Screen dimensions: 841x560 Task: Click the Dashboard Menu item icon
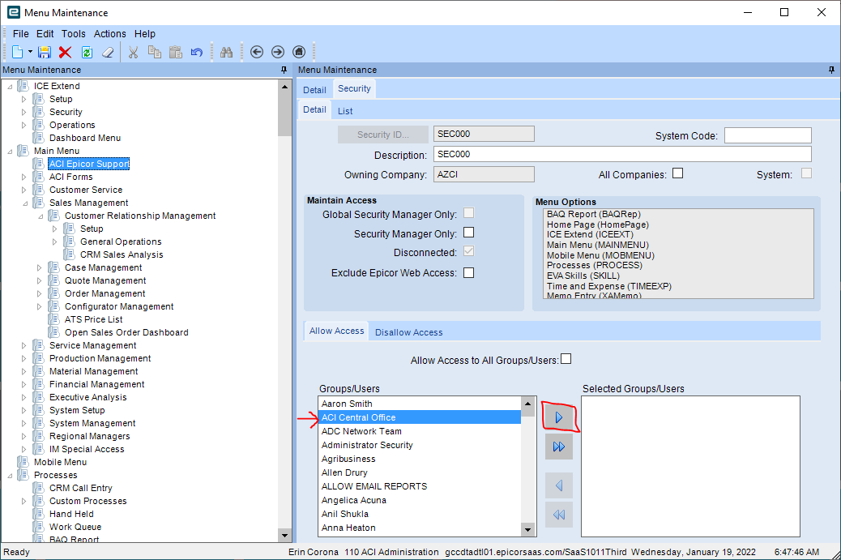point(38,138)
